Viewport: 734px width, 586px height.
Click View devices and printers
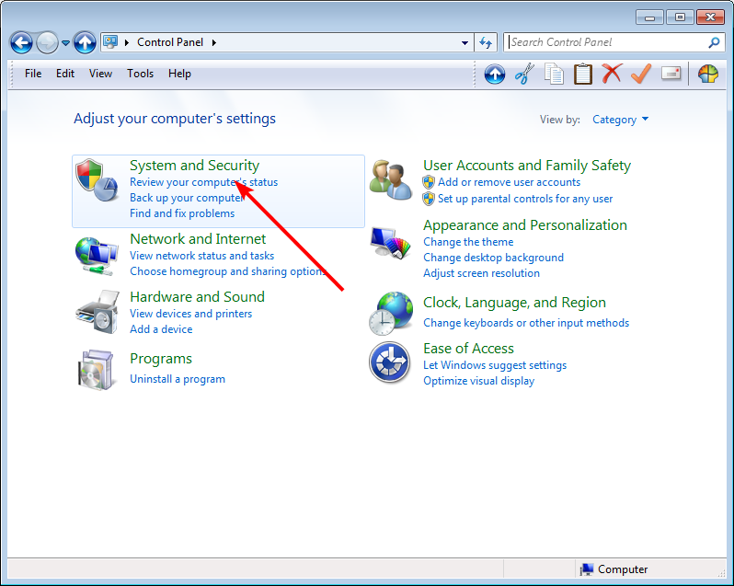[x=190, y=314]
